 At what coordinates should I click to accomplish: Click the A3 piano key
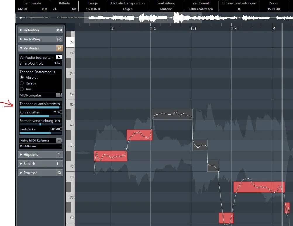click(x=70, y=125)
